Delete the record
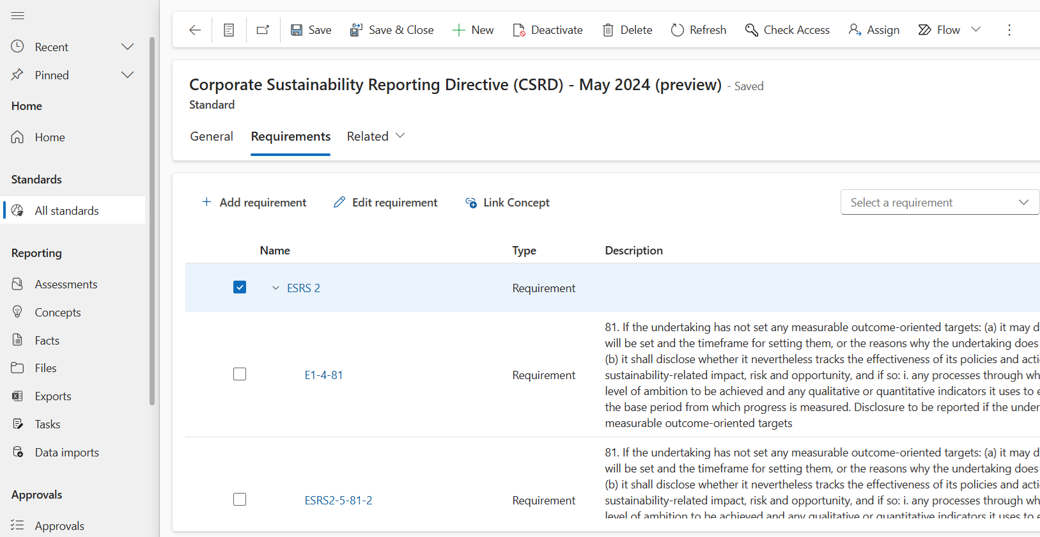Image resolution: width=1040 pixels, height=537 pixels. [x=627, y=30]
